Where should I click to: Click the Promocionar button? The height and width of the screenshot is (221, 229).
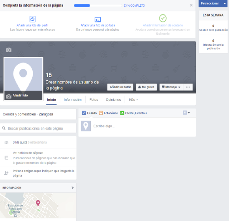210,4
